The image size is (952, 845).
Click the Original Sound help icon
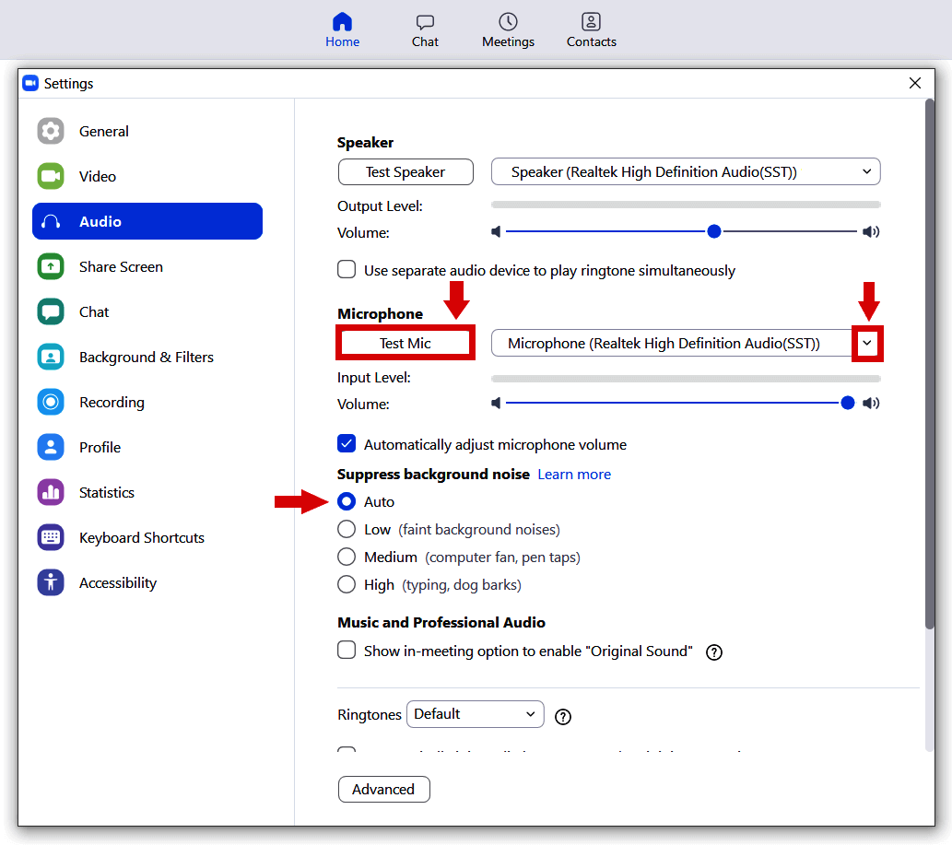click(x=713, y=651)
